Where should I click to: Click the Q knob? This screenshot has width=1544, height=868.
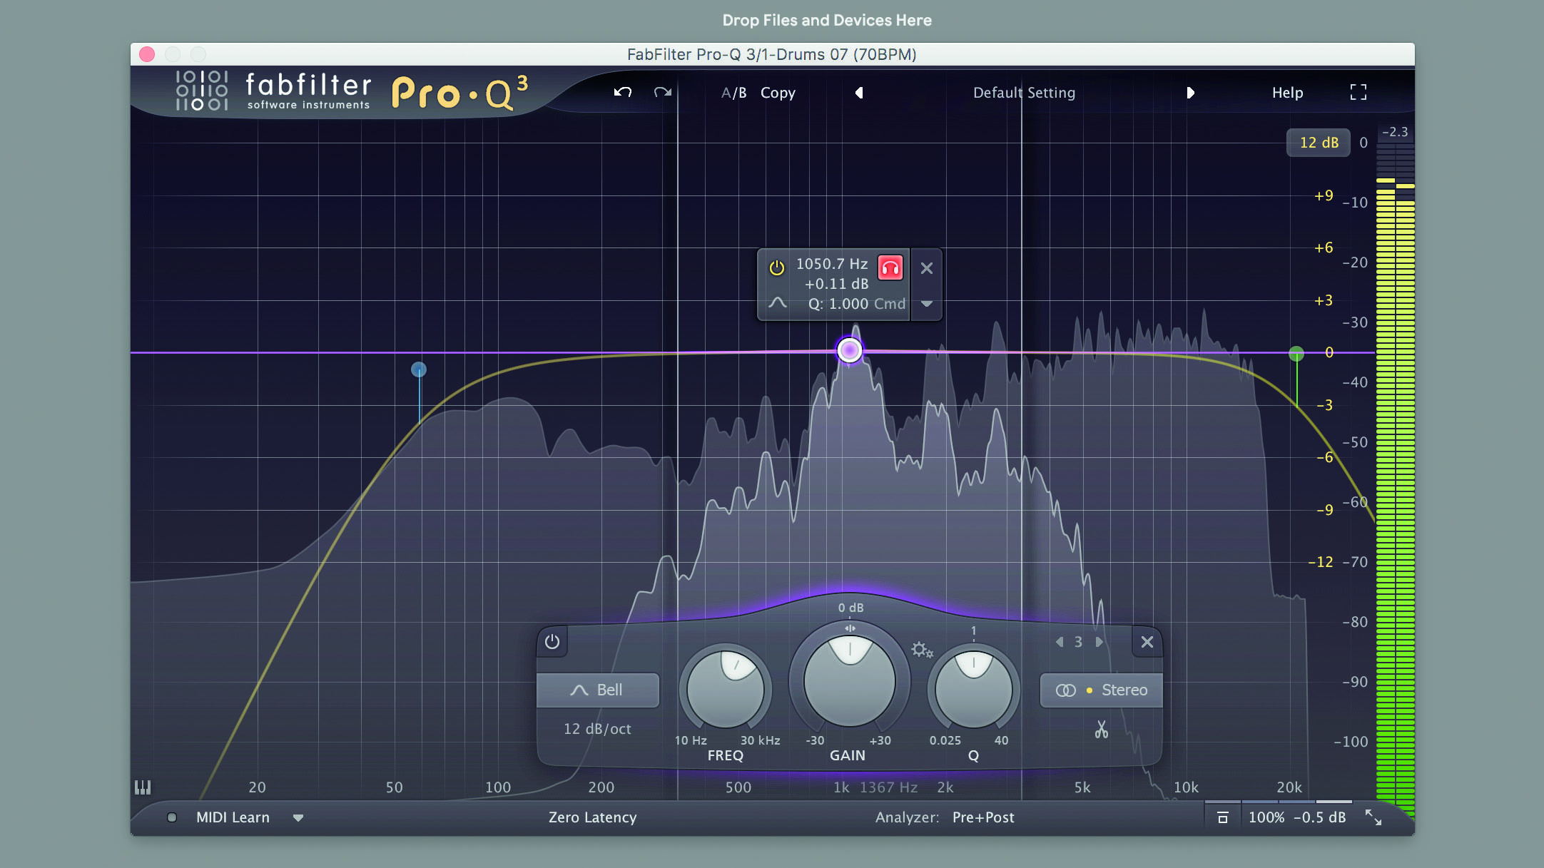[974, 689]
